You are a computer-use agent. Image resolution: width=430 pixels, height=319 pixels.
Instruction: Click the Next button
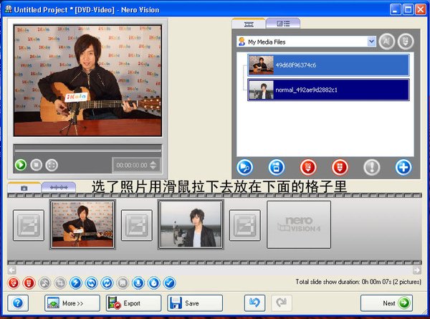[386, 303]
